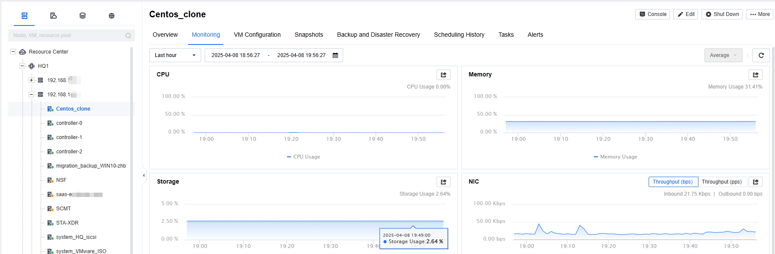
Task: Open the More actions menu
Action: [x=759, y=14]
